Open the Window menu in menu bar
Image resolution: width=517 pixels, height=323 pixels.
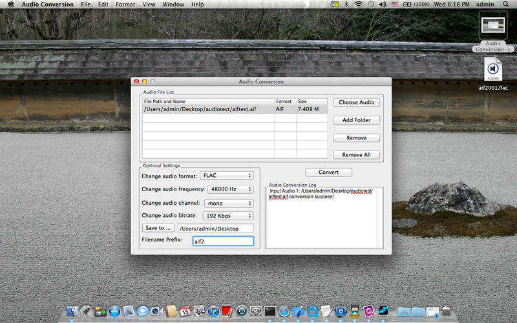(173, 5)
